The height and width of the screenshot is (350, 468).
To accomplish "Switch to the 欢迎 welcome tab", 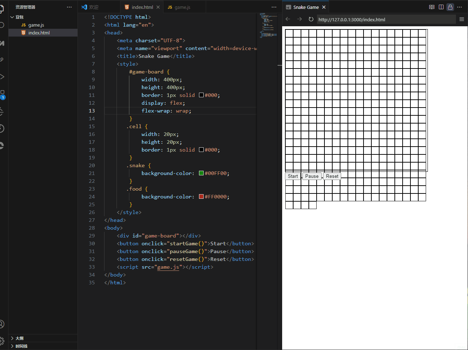I will 93,7.
